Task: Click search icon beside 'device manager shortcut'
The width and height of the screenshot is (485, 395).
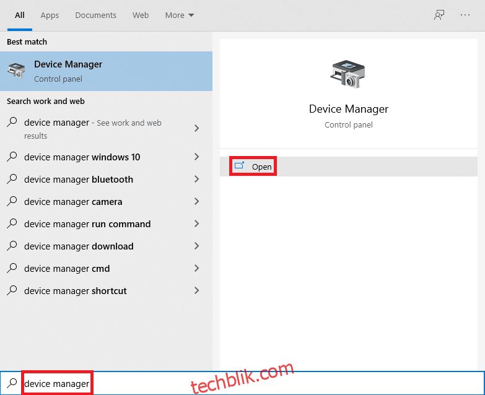Action: pos(12,290)
